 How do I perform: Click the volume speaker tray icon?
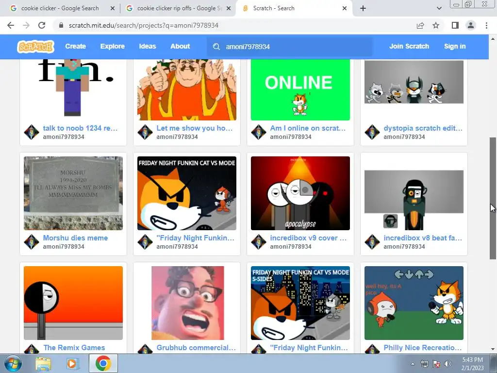(448, 364)
